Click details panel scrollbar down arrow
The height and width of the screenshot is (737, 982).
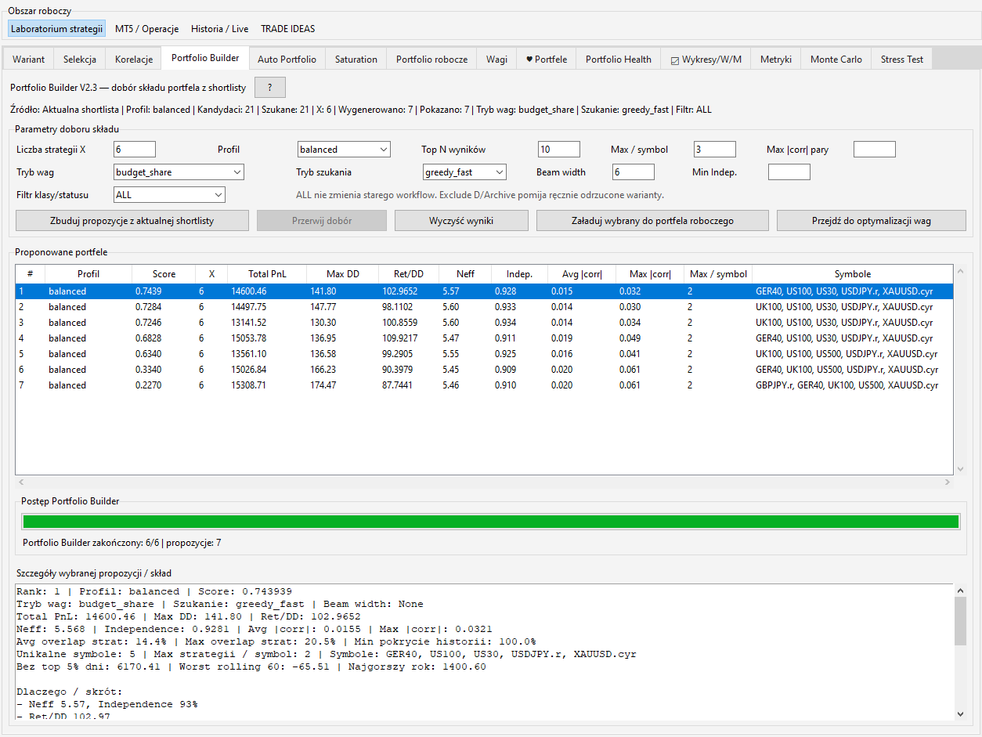coord(961,714)
